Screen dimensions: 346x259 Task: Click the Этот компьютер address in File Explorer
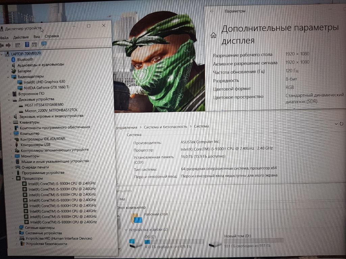(131, 207)
